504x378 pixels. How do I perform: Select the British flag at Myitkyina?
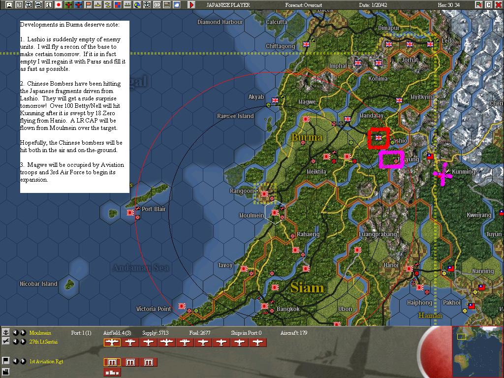pyautogui.click(x=399, y=100)
